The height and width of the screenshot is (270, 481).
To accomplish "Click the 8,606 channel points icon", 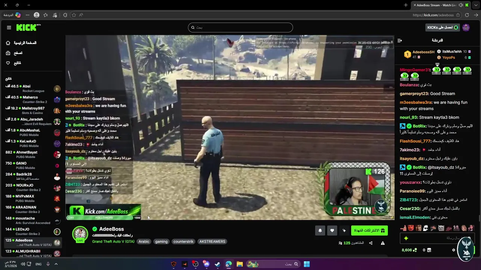I will [415, 250].
